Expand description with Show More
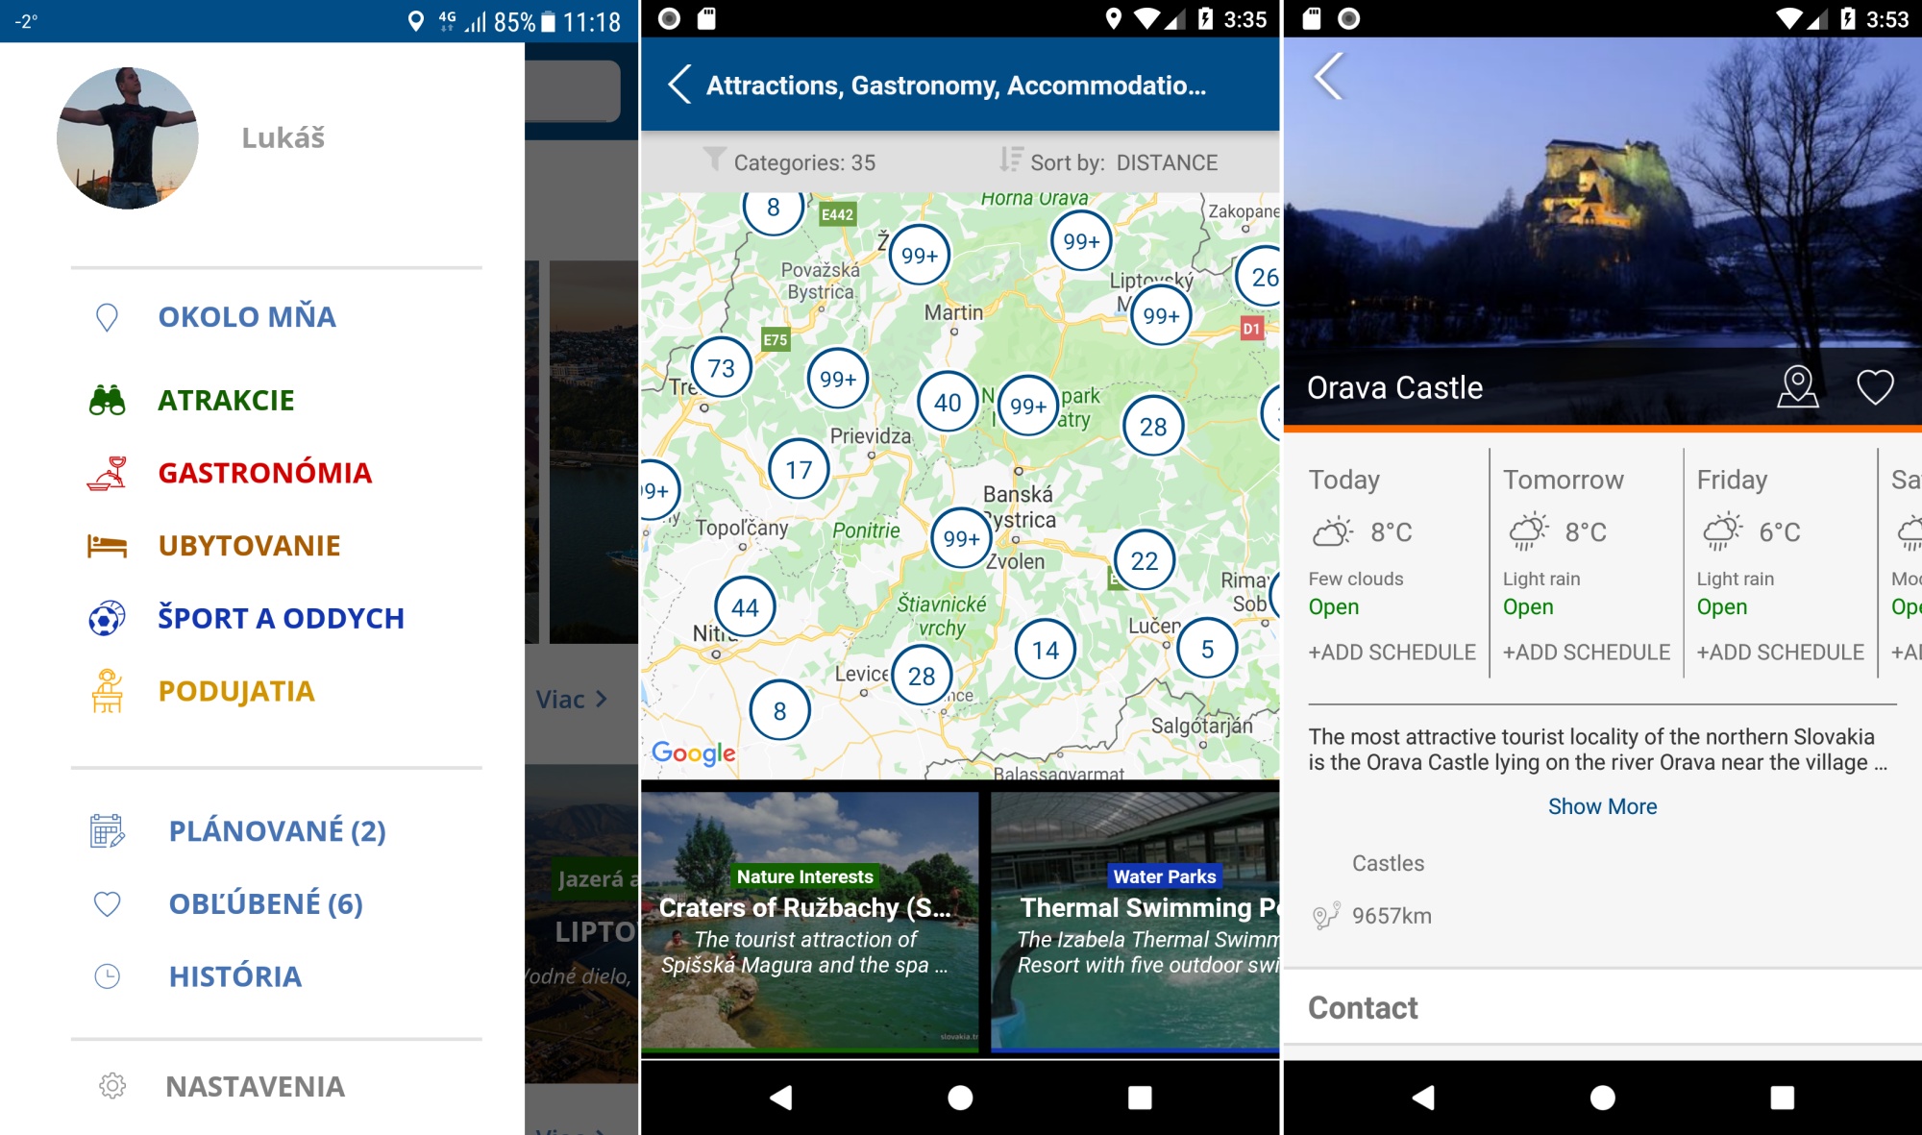Viewport: 1922px width, 1135px height. [x=1602, y=806]
